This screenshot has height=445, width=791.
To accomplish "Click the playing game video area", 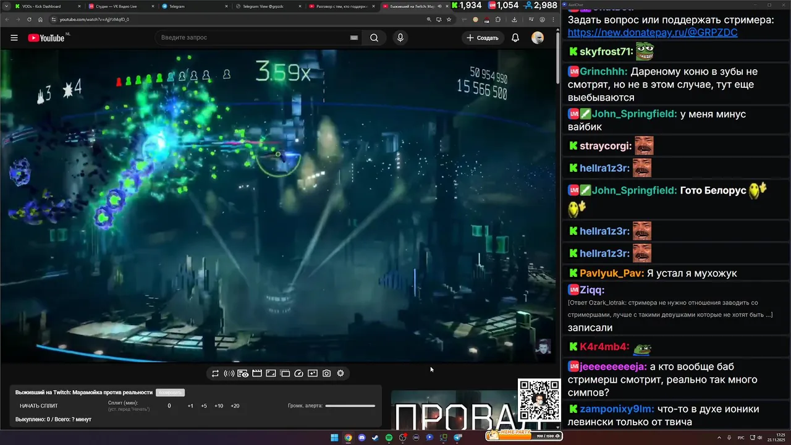I will (x=278, y=205).
